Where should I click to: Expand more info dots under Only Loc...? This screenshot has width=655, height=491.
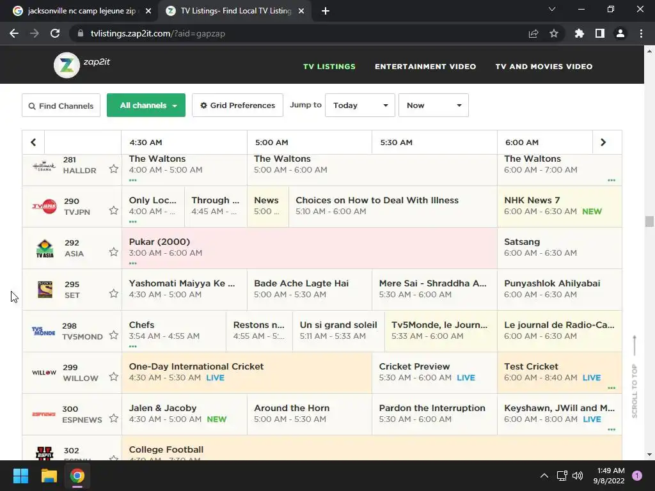[133, 222]
